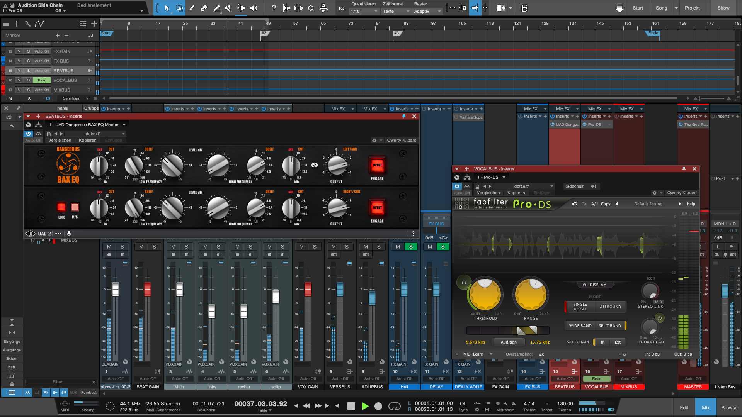Expand the Pro-DS DISPLAY section
Viewport: 742px width, 417px height.
595,285
